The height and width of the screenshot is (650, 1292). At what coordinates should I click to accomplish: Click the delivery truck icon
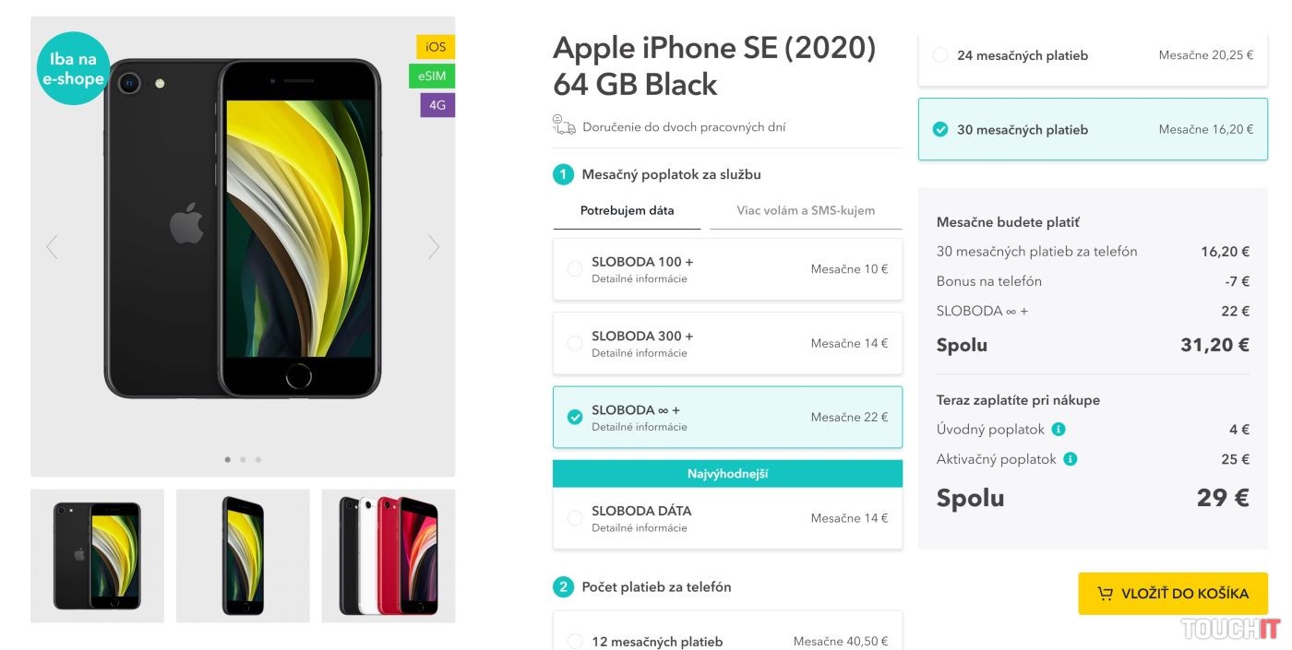pyautogui.click(x=564, y=126)
